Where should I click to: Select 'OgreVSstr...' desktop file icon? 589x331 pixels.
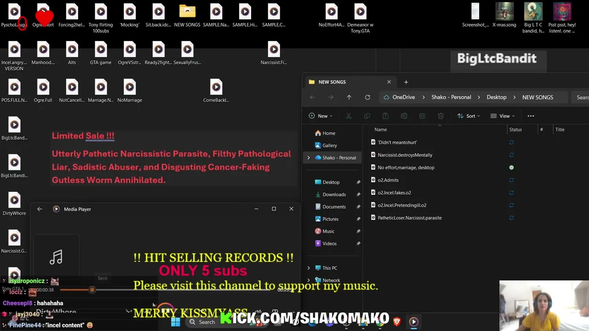point(130,54)
